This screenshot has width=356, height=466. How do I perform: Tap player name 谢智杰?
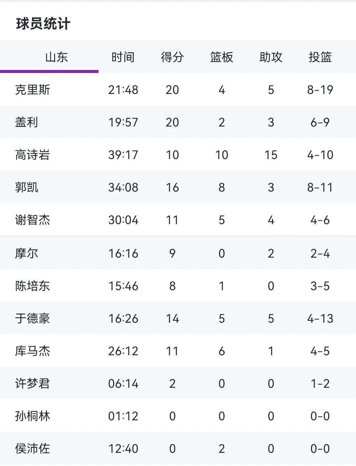tap(33, 220)
